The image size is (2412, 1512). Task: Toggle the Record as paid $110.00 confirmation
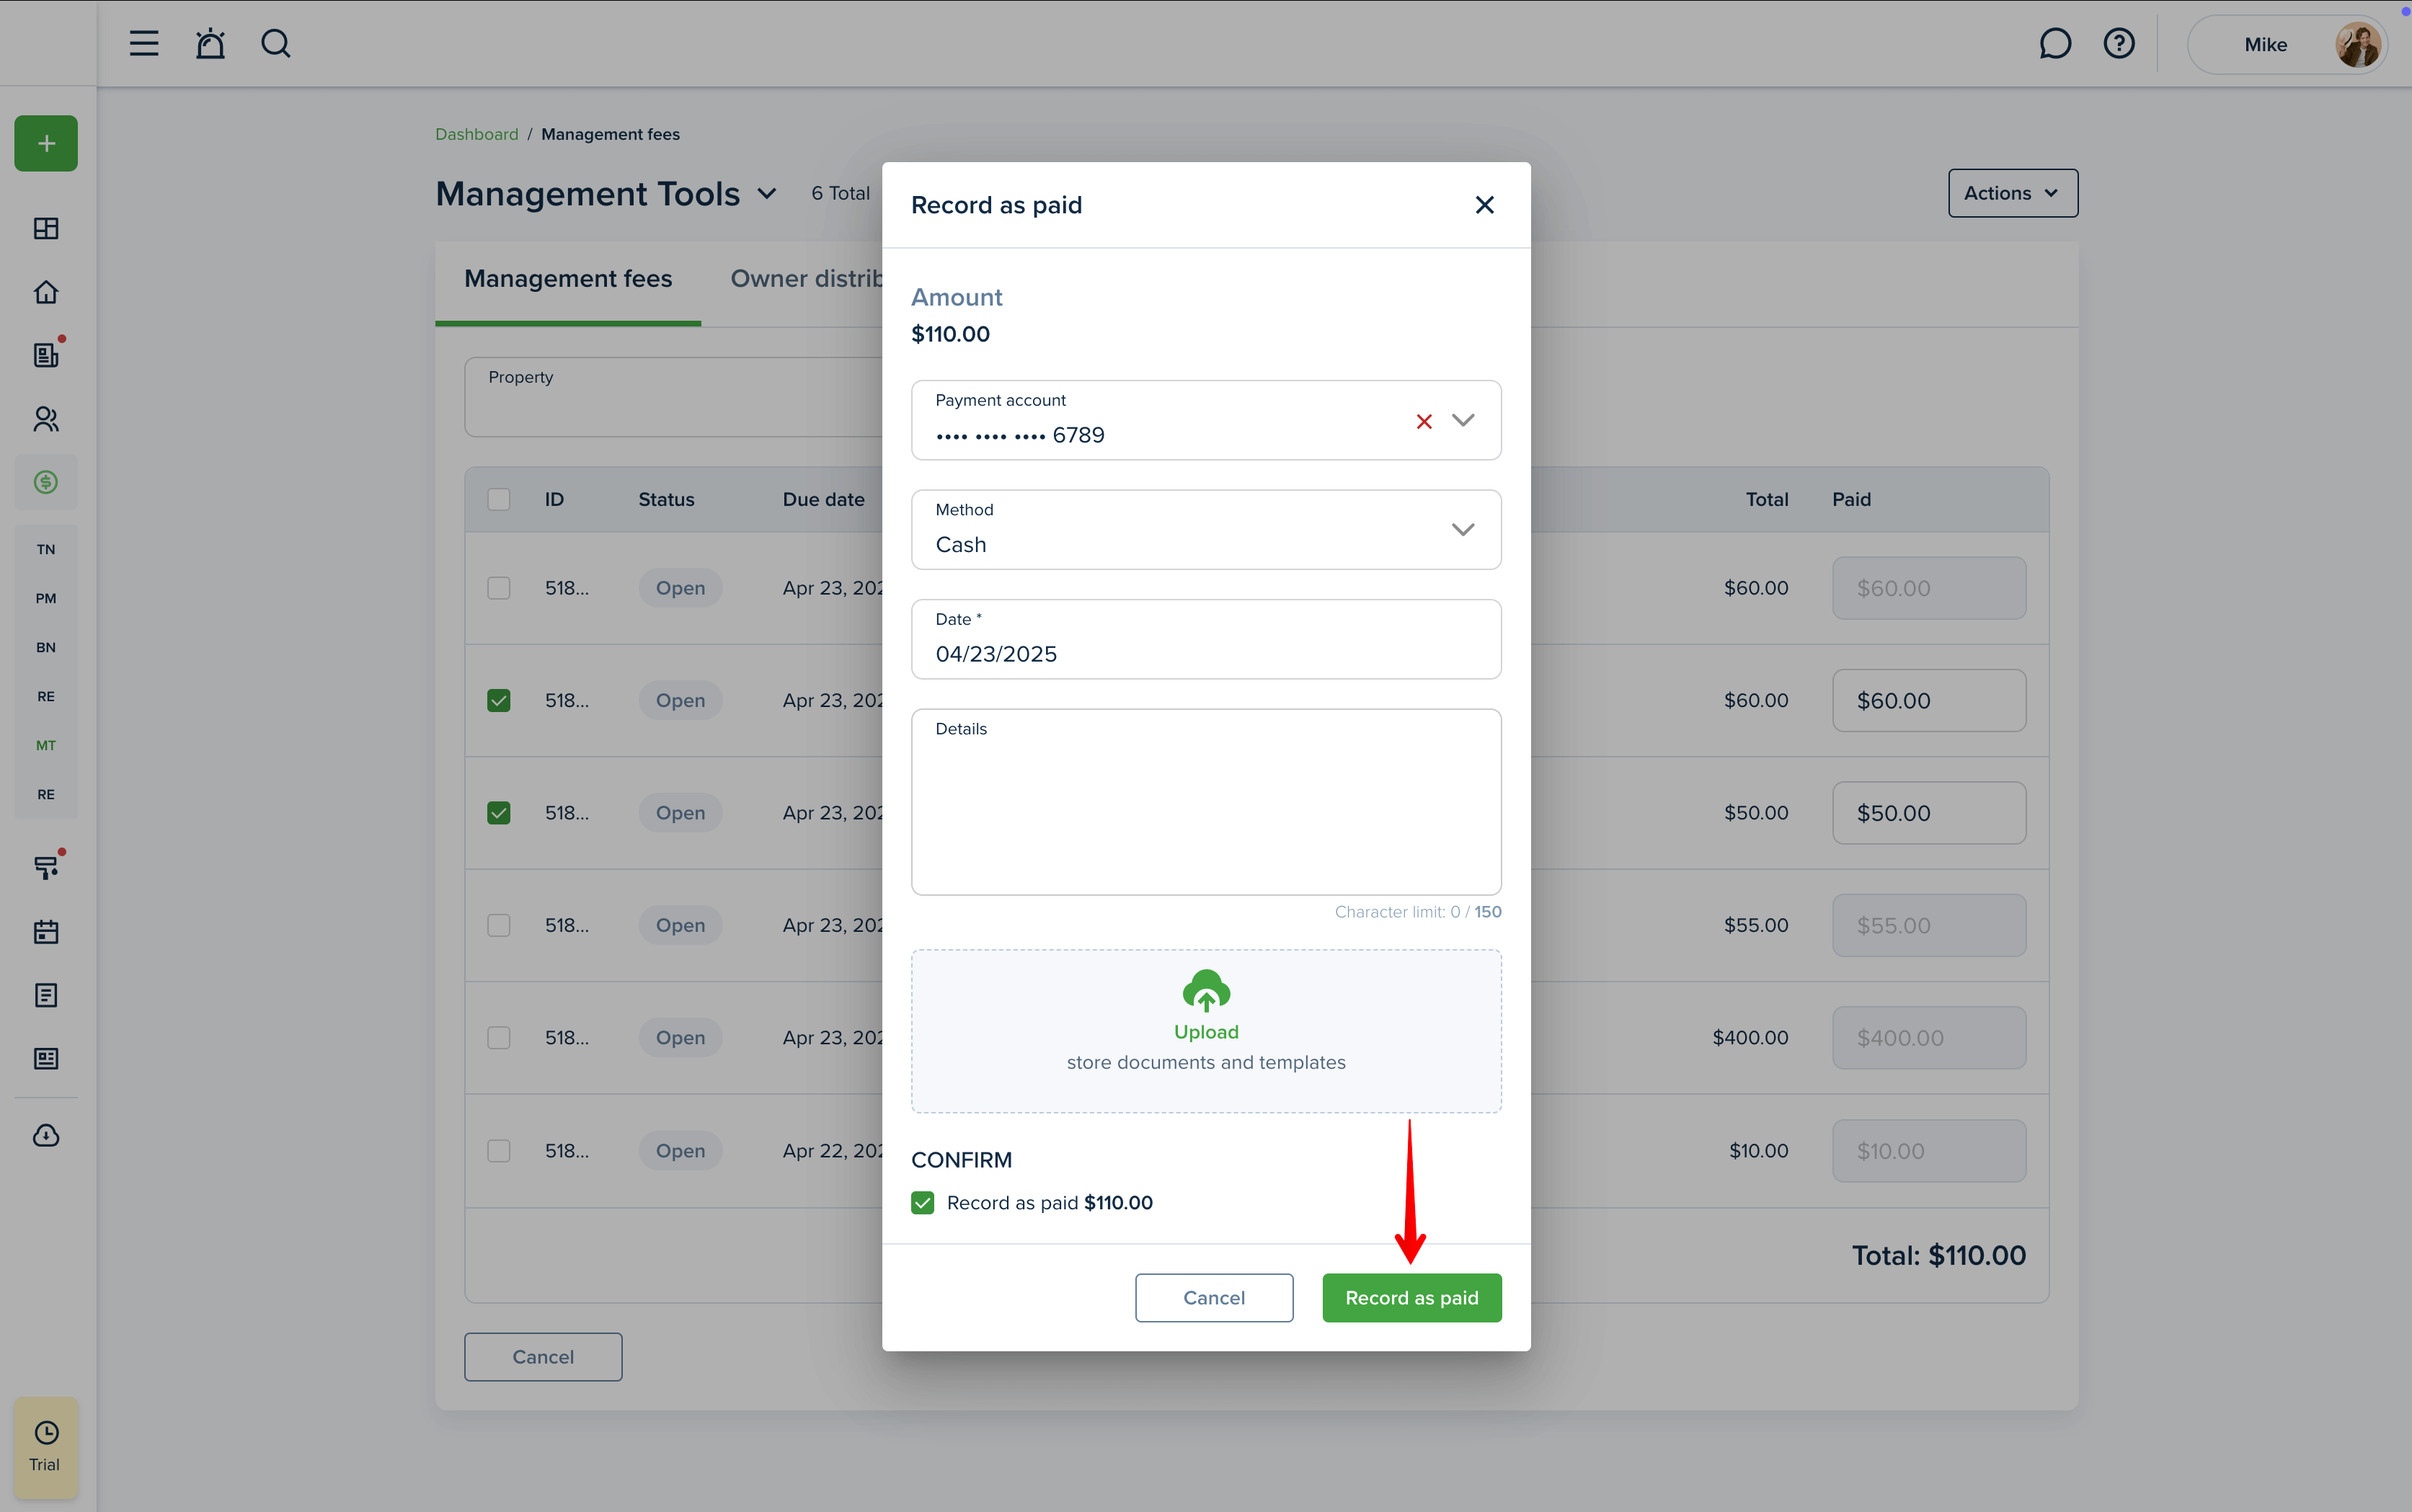coord(922,1203)
